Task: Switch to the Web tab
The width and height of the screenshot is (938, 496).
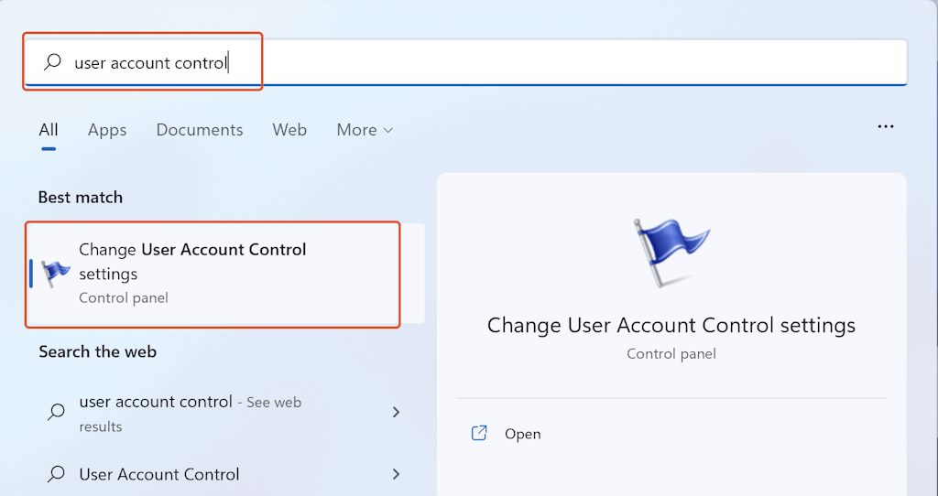Action: (289, 130)
